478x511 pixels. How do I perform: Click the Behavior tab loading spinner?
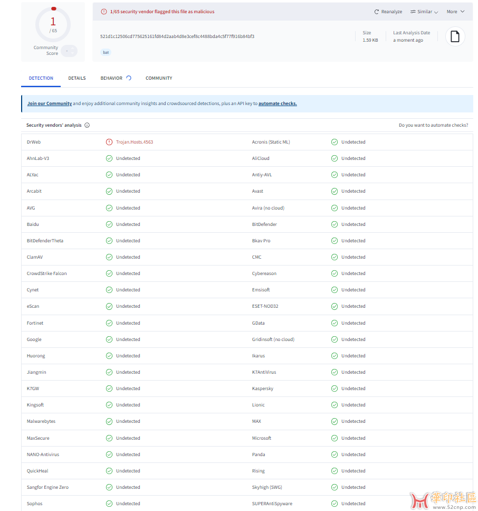(129, 78)
